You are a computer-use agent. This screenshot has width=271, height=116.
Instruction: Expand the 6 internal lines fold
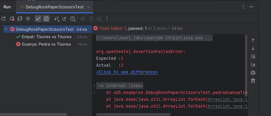click(x=94, y=86)
